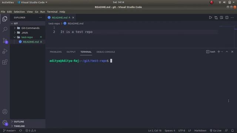
Task: Open the Go menu
Action: (x=36, y=12)
